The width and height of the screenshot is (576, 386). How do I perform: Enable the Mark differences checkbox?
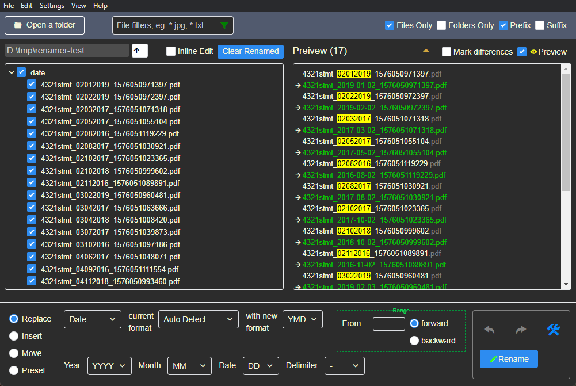447,52
